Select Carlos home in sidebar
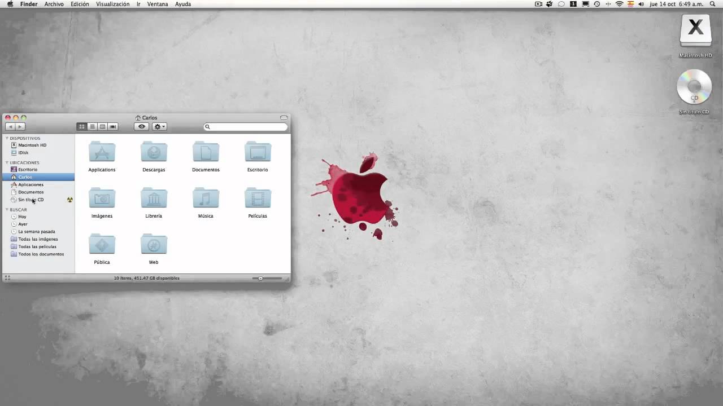723x406 pixels. coord(39,177)
